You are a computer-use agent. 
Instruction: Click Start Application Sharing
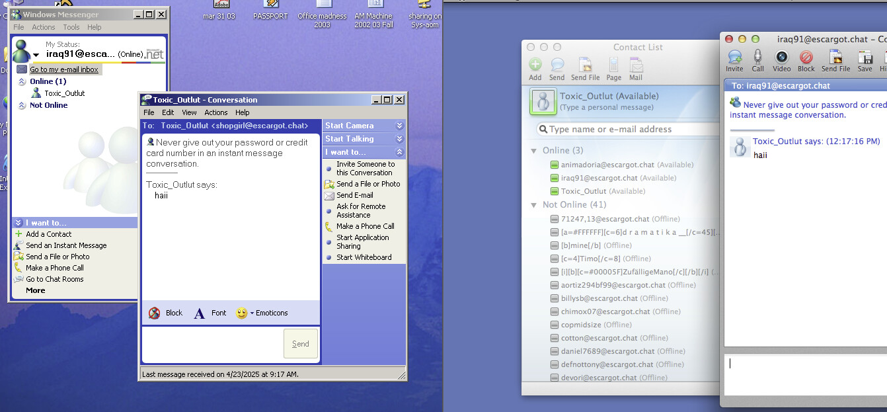[x=363, y=242]
